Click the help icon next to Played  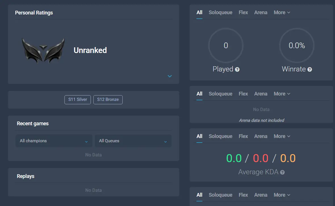click(x=237, y=69)
